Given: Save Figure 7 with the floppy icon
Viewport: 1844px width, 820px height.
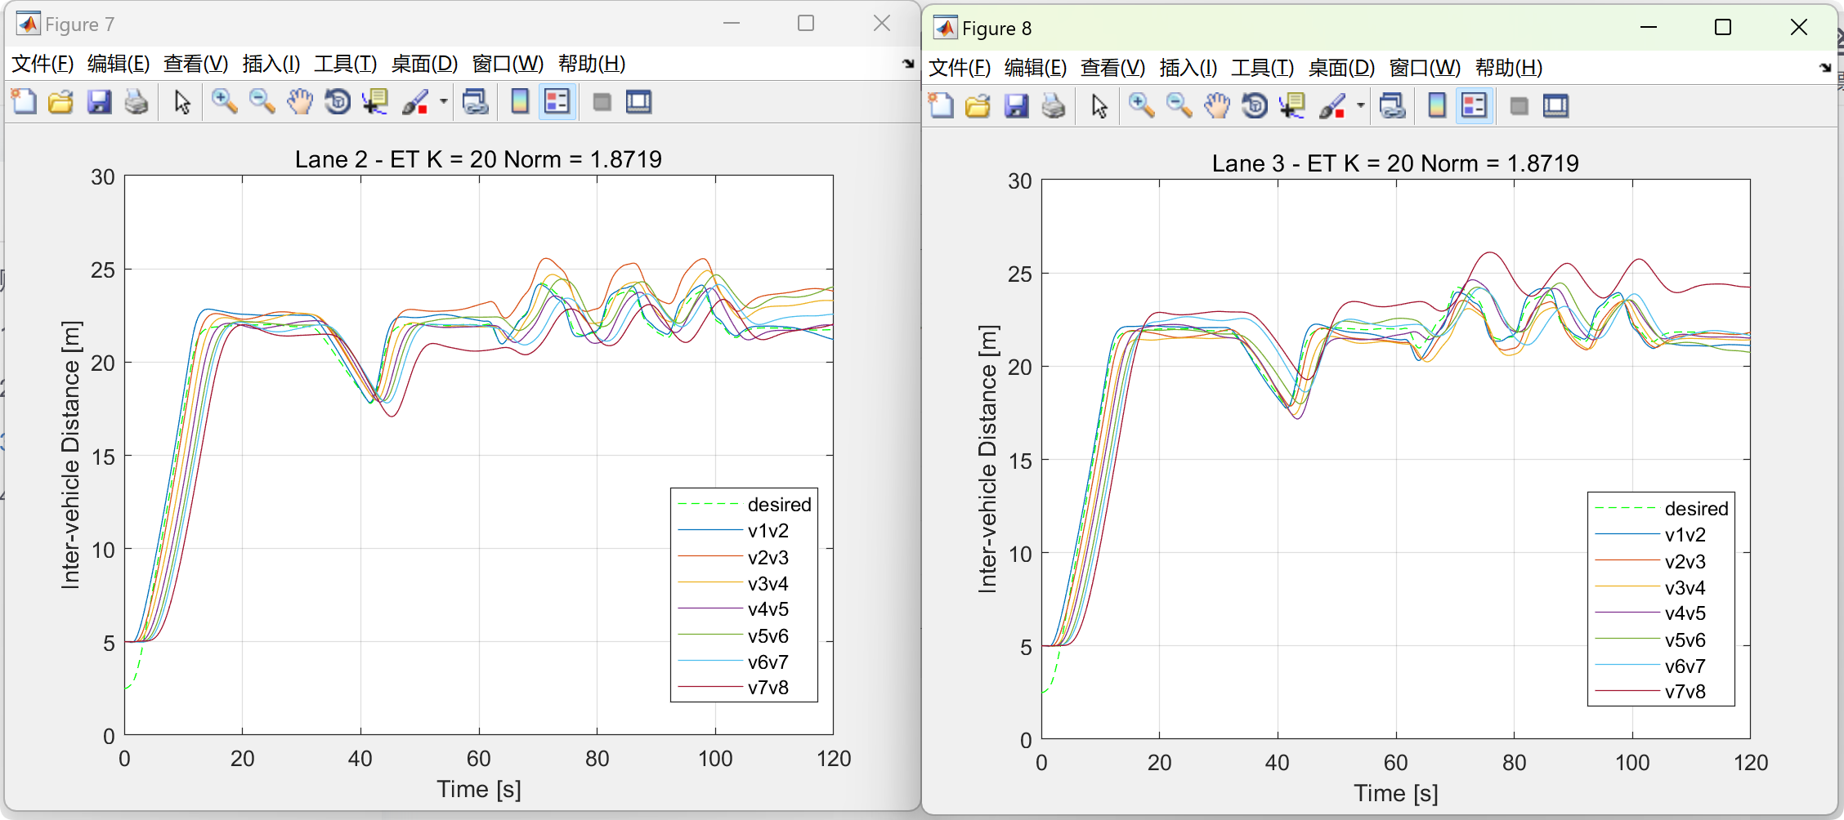Looking at the screenshot, I should [99, 102].
